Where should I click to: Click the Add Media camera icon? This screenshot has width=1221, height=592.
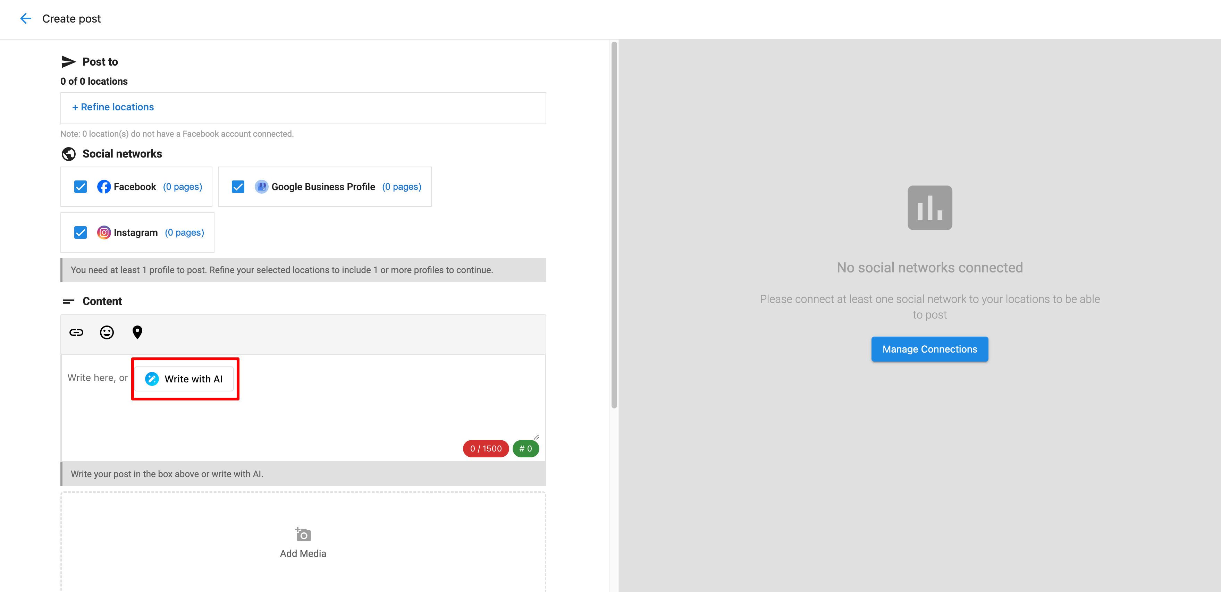(303, 534)
